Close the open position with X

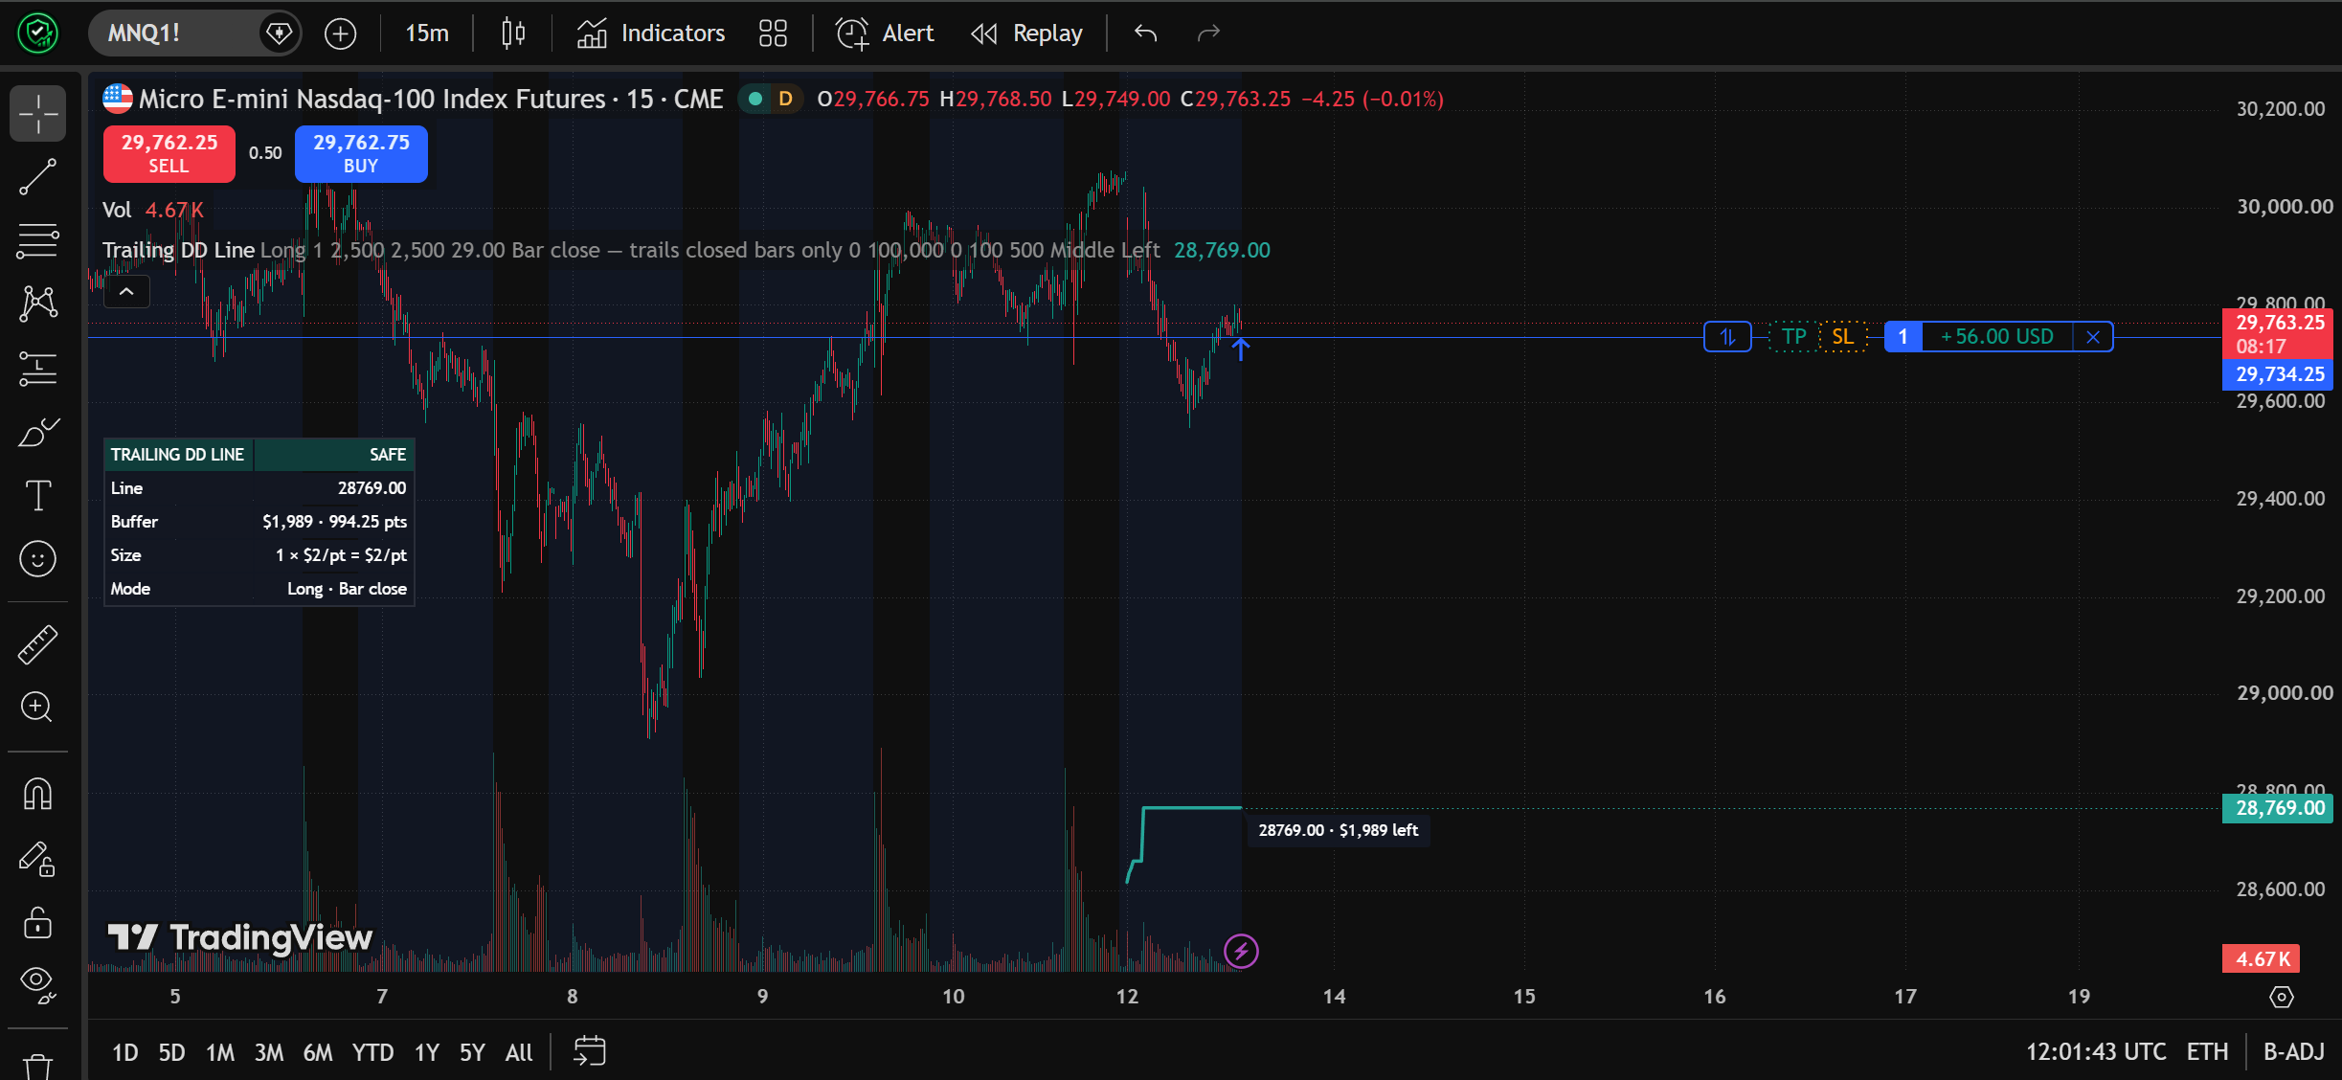point(2093,337)
